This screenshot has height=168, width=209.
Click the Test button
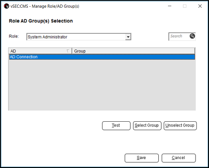pyautogui.click(x=116, y=126)
